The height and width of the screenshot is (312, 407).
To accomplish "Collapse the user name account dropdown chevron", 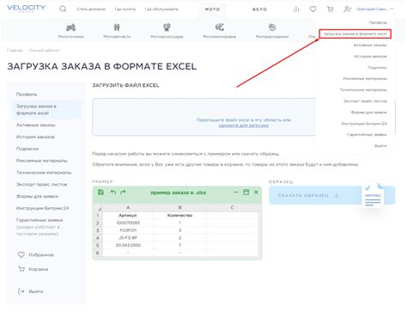I will [x=392, y=9].
